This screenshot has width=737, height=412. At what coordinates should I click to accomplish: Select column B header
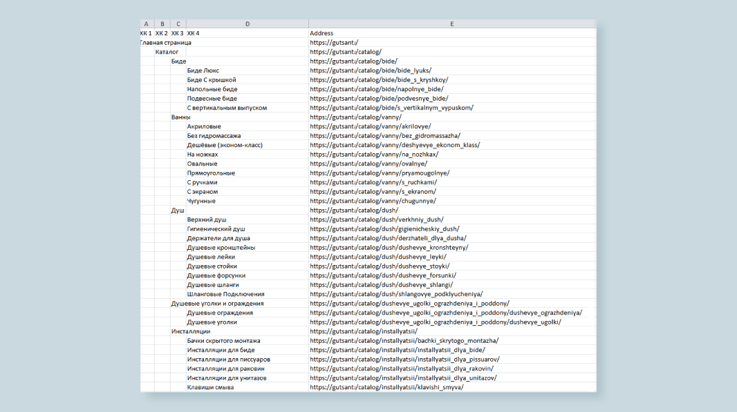(162, 24)
